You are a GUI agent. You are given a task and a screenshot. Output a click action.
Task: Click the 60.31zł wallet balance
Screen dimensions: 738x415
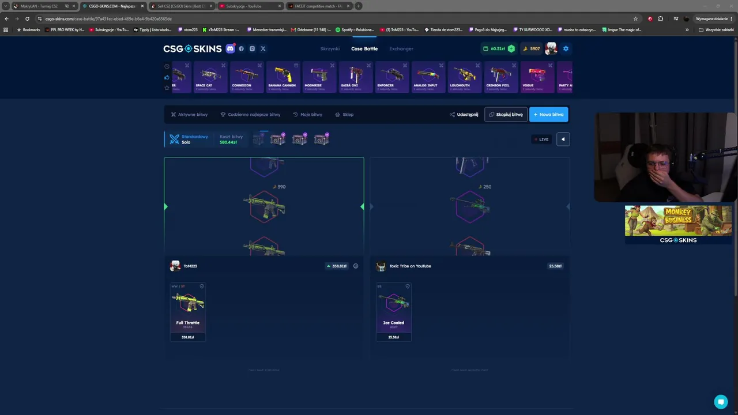pyautogui.click(x=494, y=48)
